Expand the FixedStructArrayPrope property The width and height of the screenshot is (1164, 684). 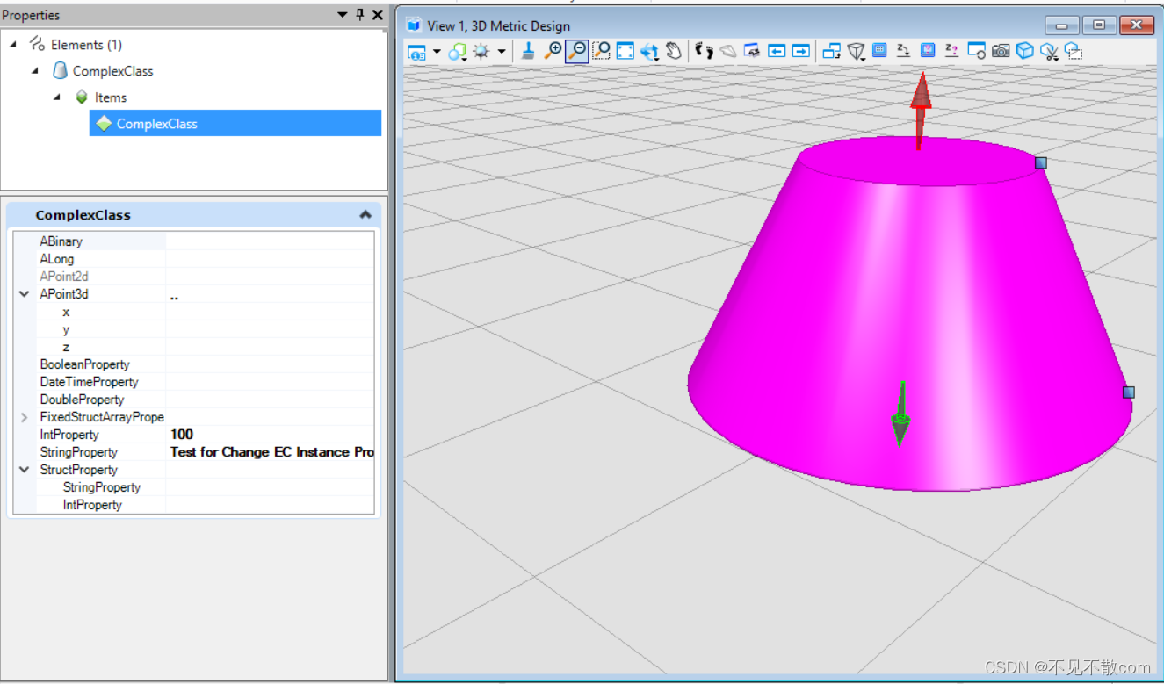point(25,417)
